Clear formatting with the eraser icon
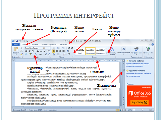This screenshot has height=120, width=161. click(49, 51)
